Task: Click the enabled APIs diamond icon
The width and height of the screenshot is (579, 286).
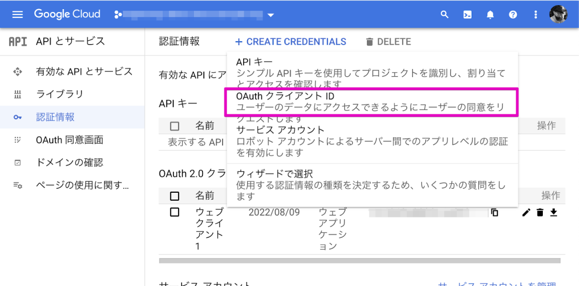Action: click(18, 72)
